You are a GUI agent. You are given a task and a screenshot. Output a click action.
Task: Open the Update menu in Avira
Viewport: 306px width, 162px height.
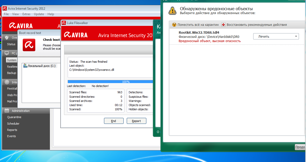click(39, 14)
